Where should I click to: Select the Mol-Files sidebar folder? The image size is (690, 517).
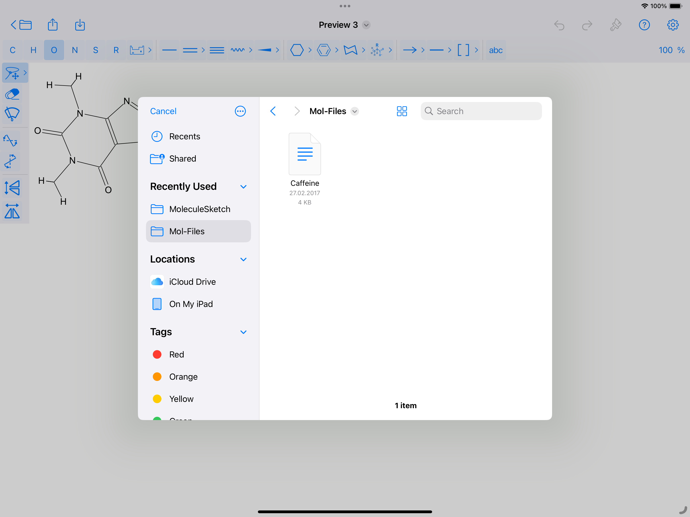(199, 231)
